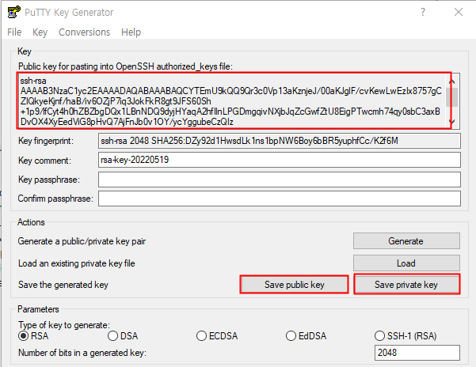Click the Key comment field
Viewport: 476px width, 367px height.
tap(280, 160)
